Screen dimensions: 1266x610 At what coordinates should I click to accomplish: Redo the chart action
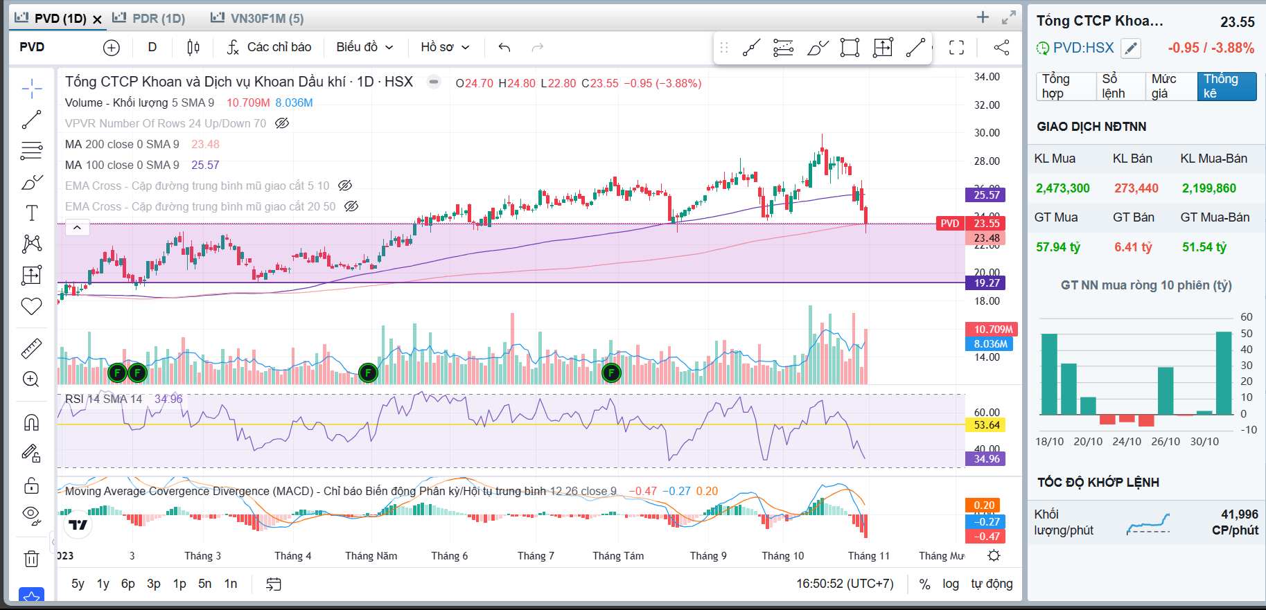[x=538, y=47]
